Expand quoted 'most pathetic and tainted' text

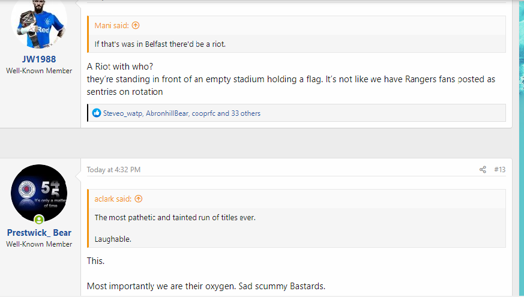[x=175, y=217]
